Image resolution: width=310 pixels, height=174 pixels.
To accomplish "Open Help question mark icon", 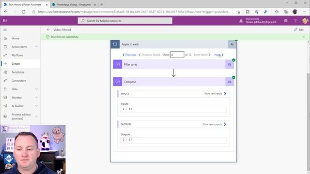I will point(295,20).
